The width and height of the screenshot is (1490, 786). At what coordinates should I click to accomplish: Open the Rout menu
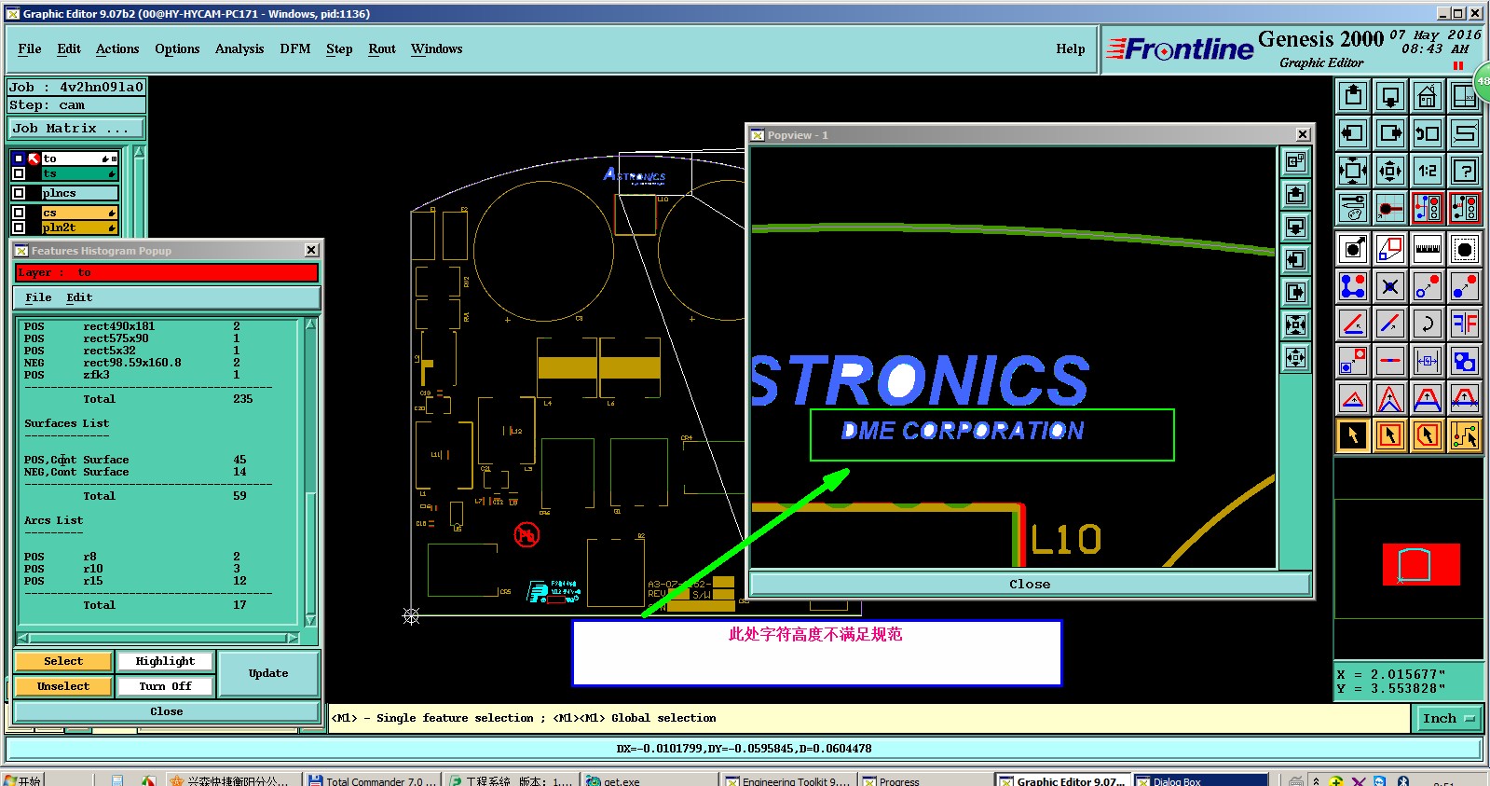382,48
